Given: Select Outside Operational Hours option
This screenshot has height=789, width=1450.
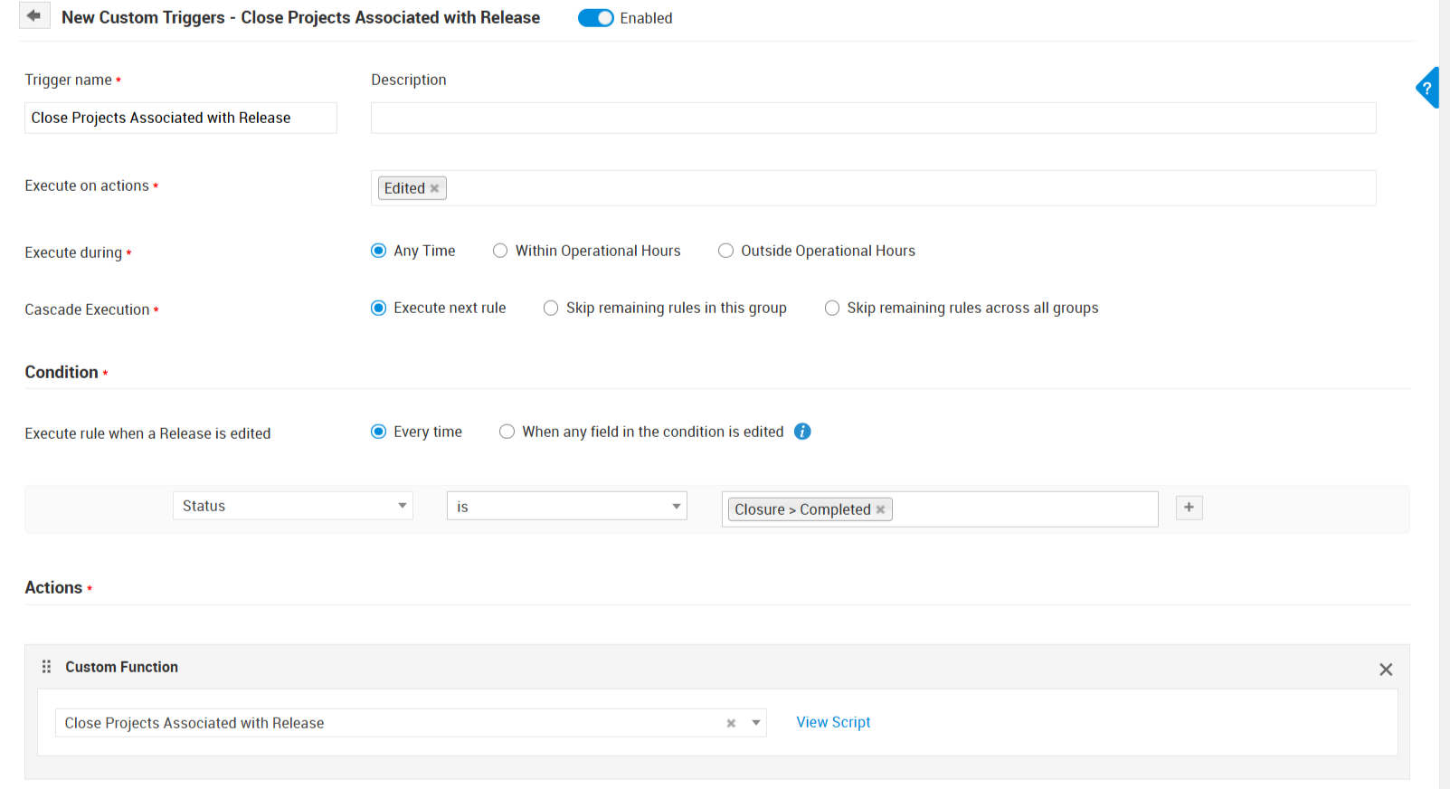Looking at the screenshot, I should 725,251.
